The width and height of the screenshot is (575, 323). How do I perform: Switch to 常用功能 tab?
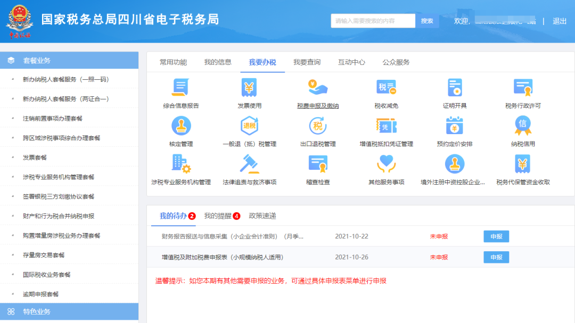(x=173, y=62)
